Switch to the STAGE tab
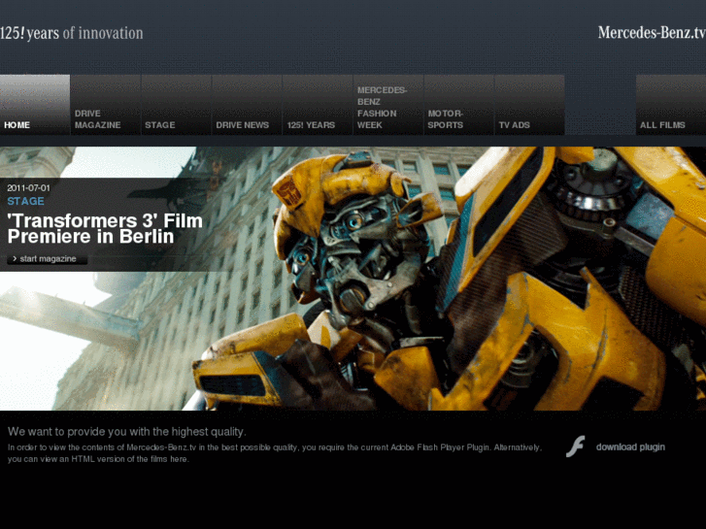The width and height of the screenshot is (706, 529). click(x=176, y=105)
